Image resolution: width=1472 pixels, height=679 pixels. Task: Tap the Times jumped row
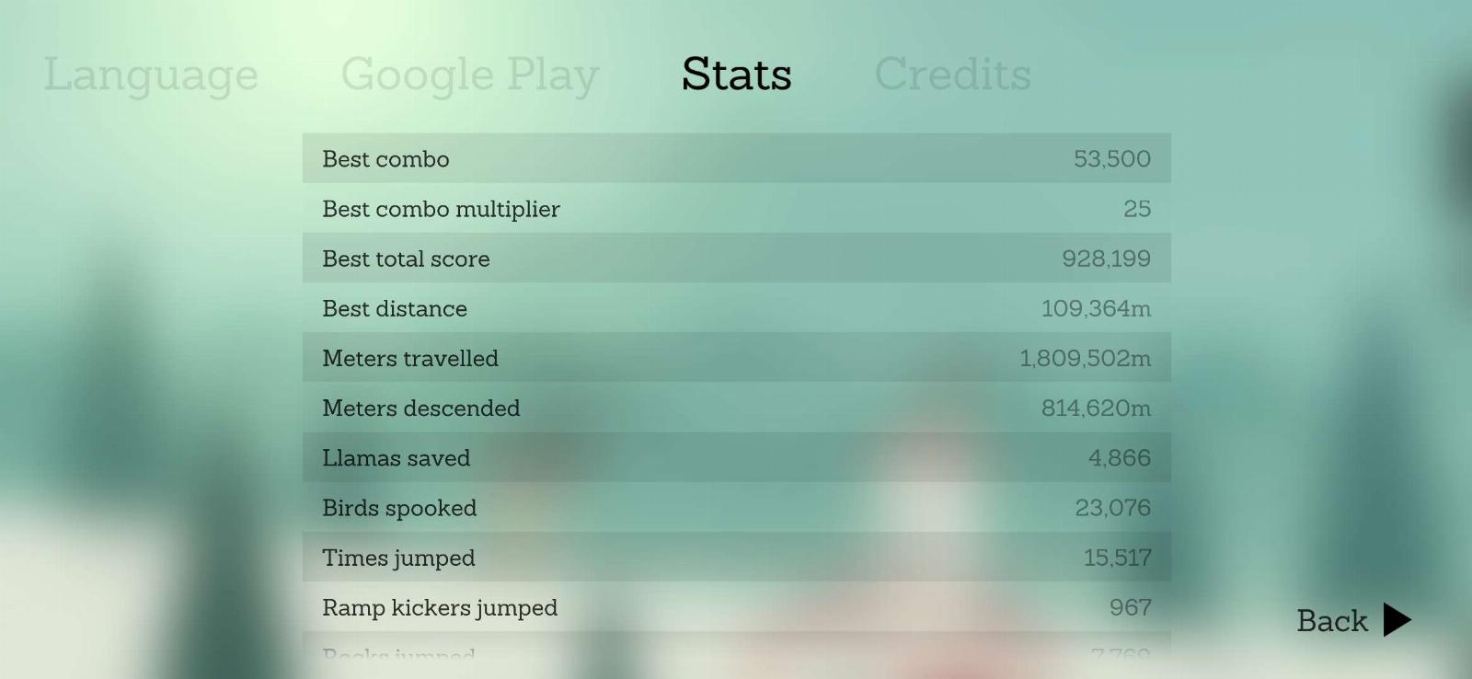click(736, 558)
